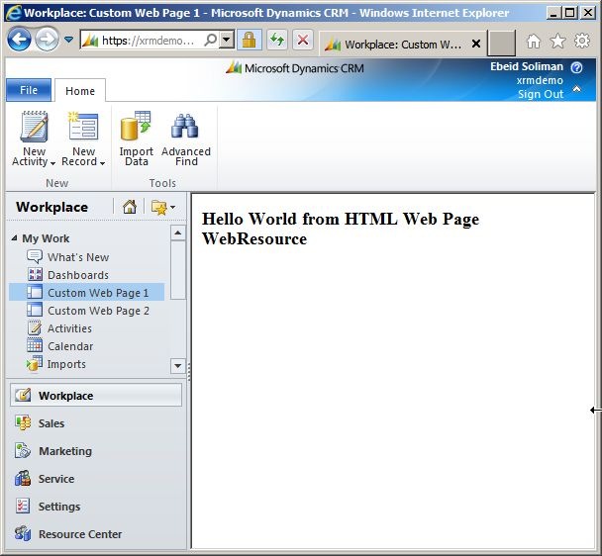Click the Service area label
This screenshot has width=602, height=556.
point(56,479)
